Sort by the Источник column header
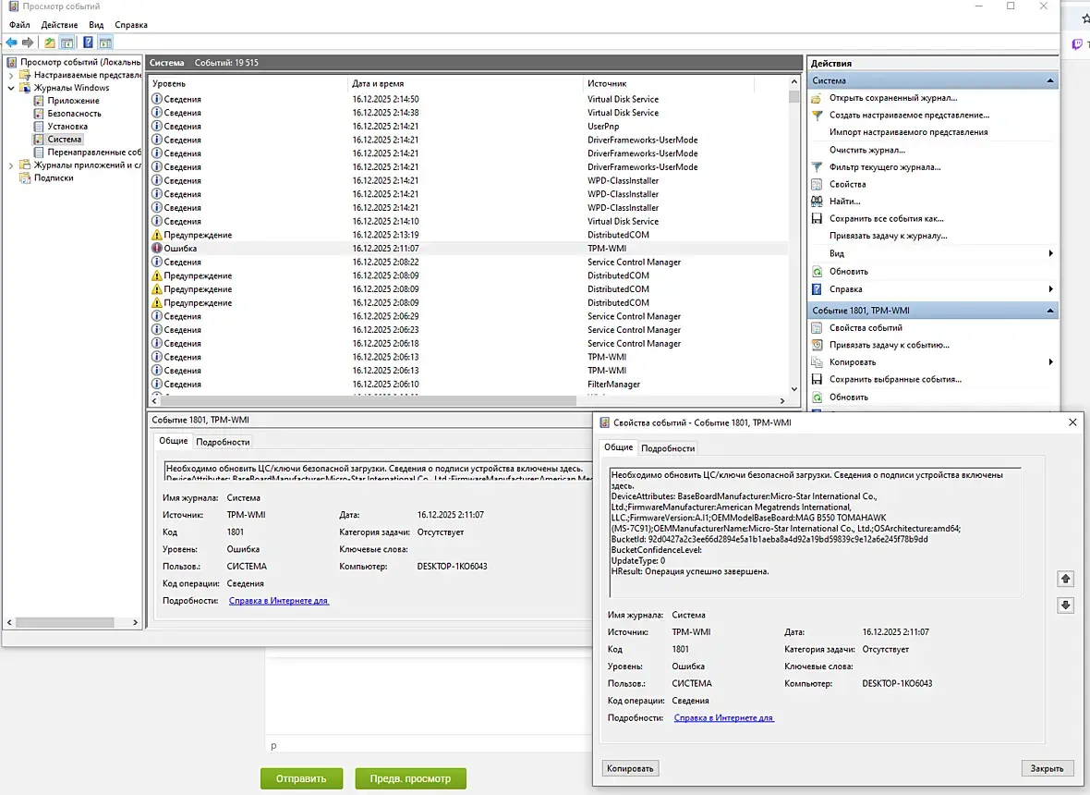 click(x=668, y=83)
